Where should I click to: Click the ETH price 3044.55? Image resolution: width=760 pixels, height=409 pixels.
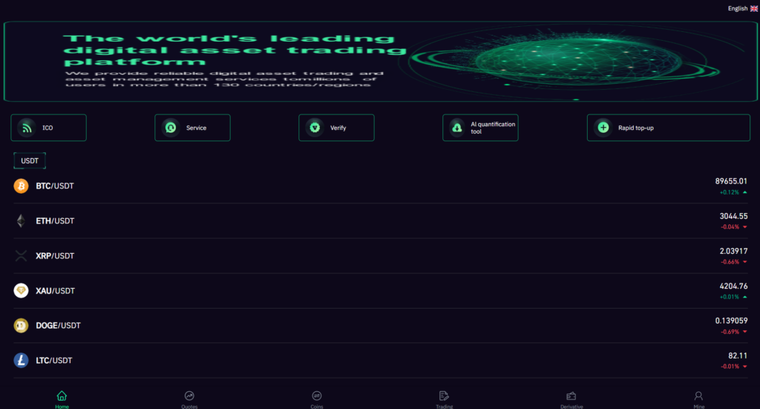(x=733, y=216)
